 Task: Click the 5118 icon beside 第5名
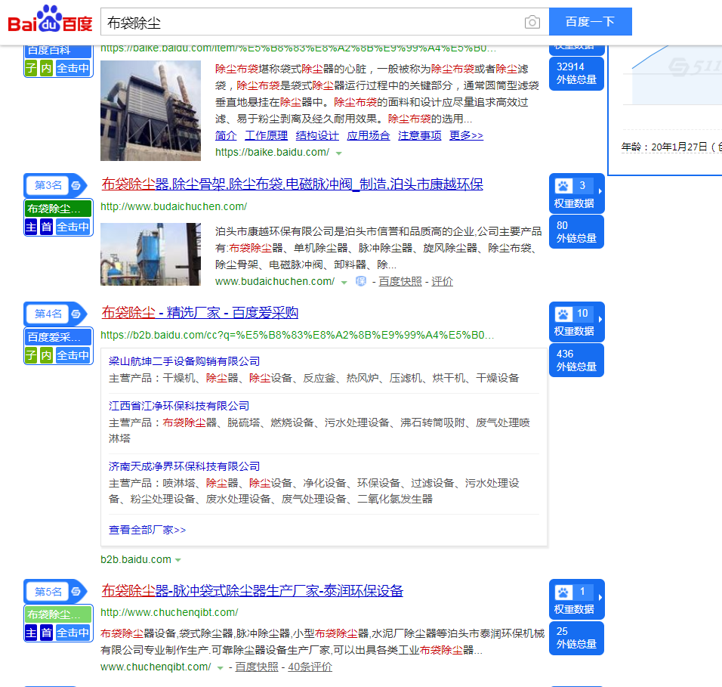(76, 592)
